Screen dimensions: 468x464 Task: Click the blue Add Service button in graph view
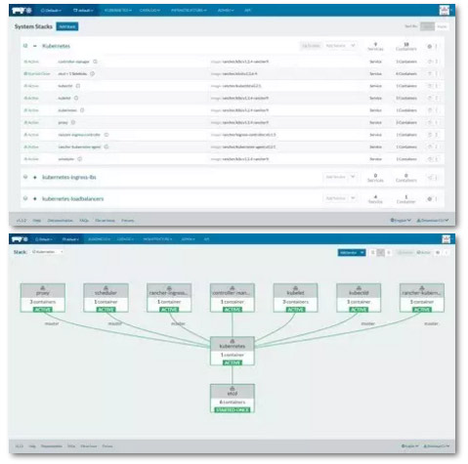(x=352, y=252)
